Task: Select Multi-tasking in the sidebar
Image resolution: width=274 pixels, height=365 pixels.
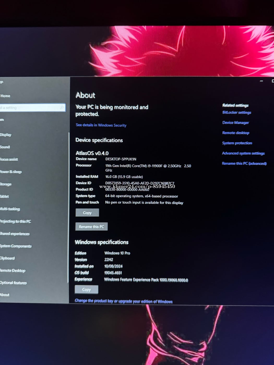Action: tap(10, 209)
